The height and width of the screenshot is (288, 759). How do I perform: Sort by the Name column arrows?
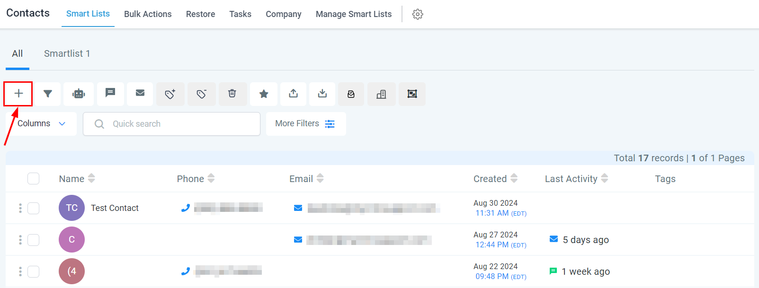pos(91,178)
